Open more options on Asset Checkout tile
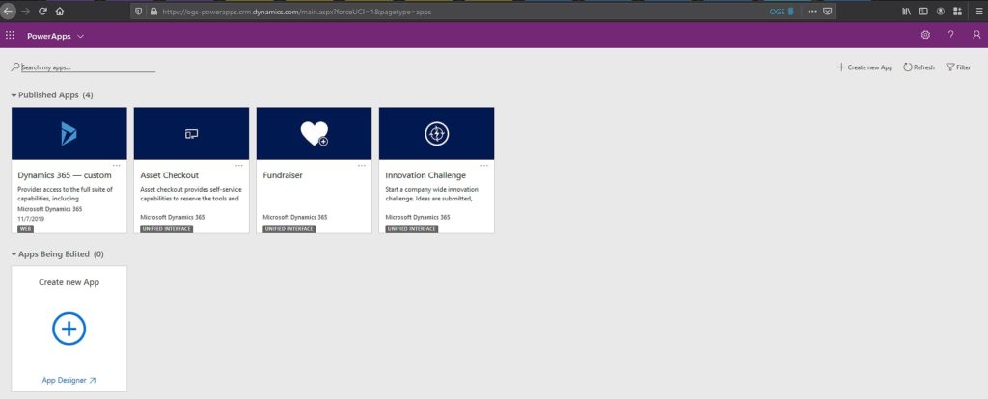The image size is (988, 399). pyautogui.click(x=238, y=165)
